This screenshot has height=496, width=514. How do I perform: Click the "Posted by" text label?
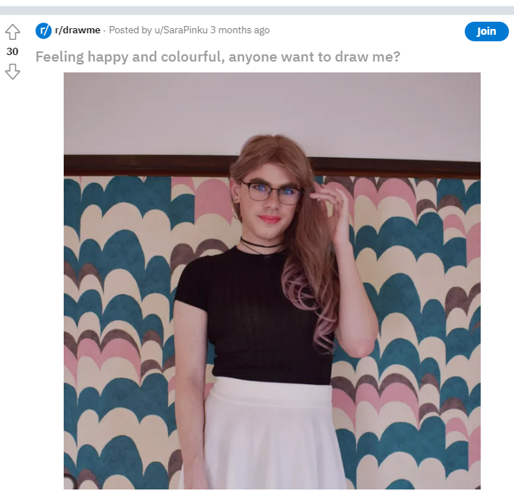(130, 30)
